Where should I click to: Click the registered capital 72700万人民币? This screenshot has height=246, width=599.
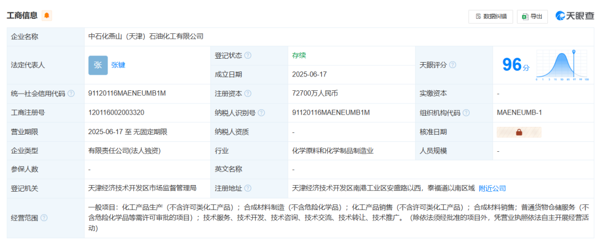315,94
